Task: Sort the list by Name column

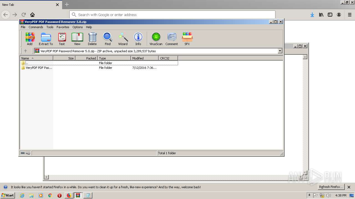Action: click(x=36, y=58)
